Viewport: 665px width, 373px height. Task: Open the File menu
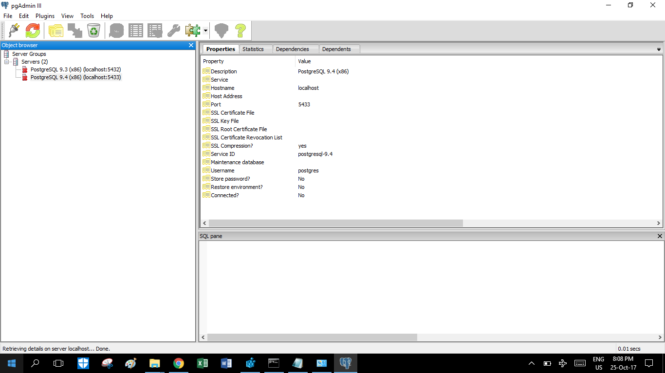(x=8, y=16)
